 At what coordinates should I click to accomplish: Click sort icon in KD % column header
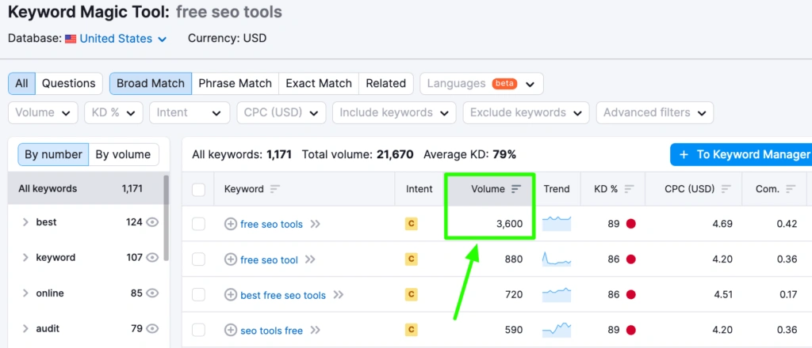[629, 189]
